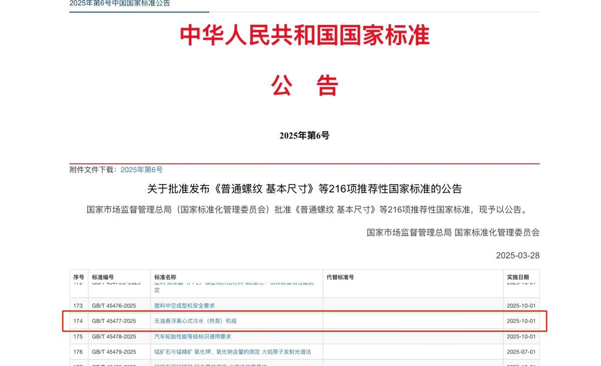Select standard number GB/T 45479-2025 cell
The width and height of the screenshot is (601, 366).
coord(114,352)
